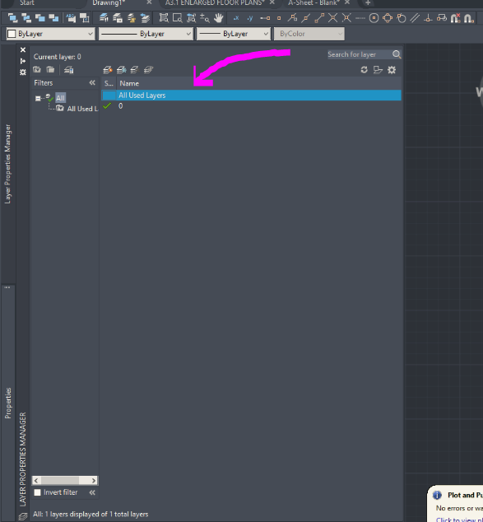
Task: Switch to the A-Sheet - Blank tab
Action: pyautogui.click(x=314, y=2)
